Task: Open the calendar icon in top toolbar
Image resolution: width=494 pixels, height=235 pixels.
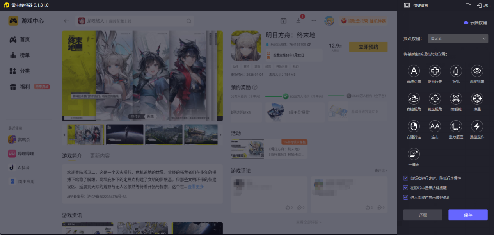Action: coord(284,21)
